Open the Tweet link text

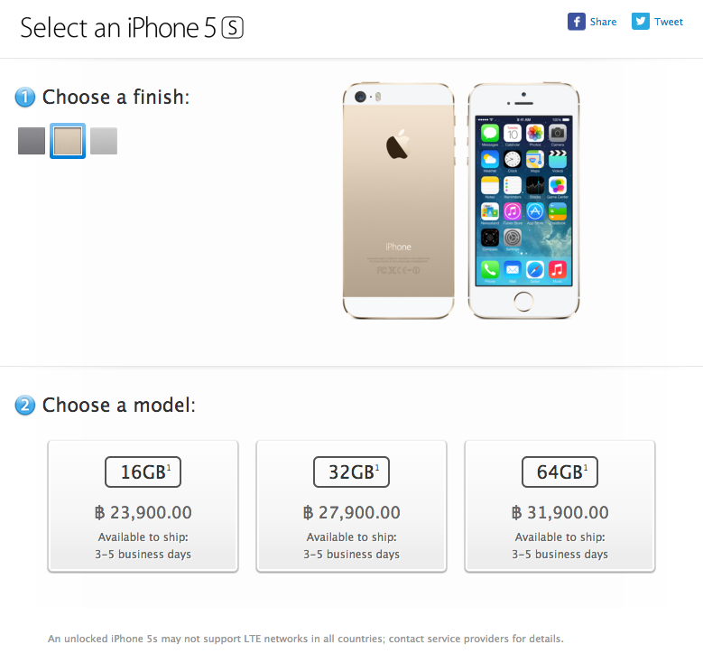[669, 22]
